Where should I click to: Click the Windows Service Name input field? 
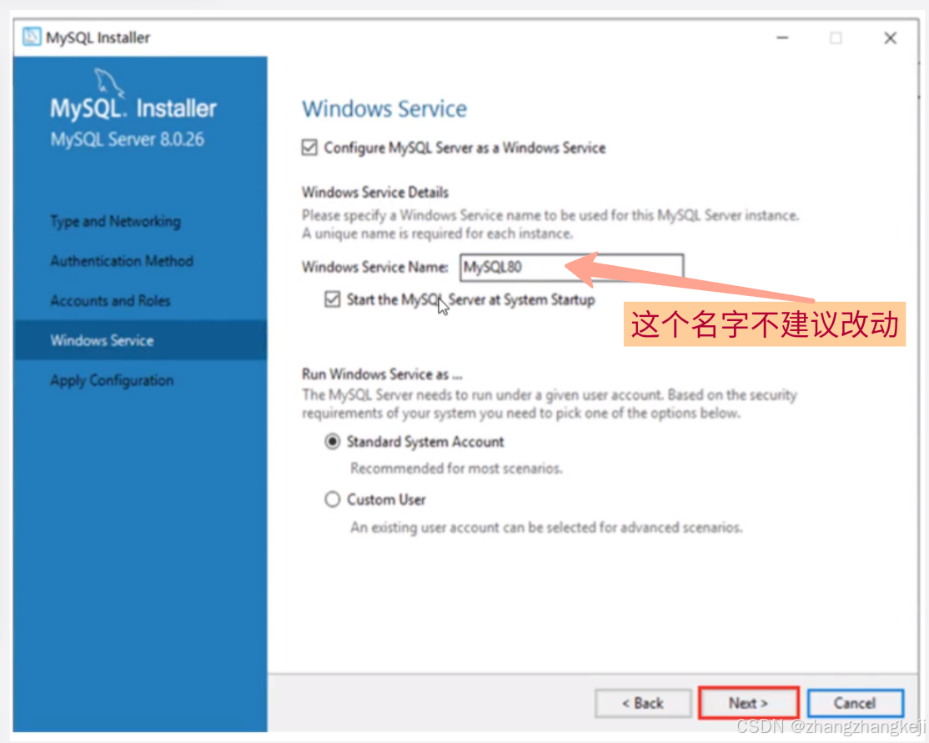[x=571, y=267]
